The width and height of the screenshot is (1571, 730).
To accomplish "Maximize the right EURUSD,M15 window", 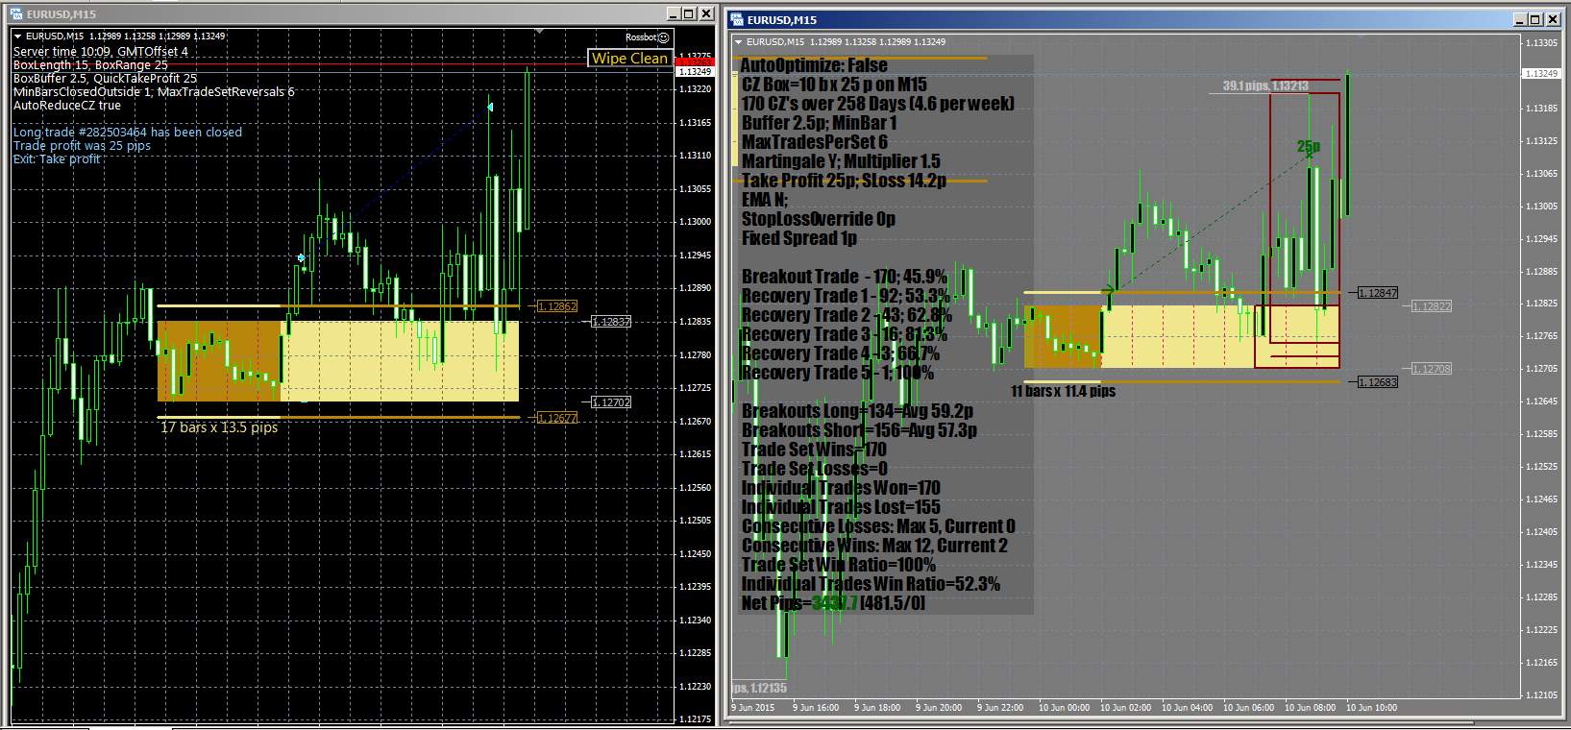I will pyautogui.click(x=1535, y=19).
